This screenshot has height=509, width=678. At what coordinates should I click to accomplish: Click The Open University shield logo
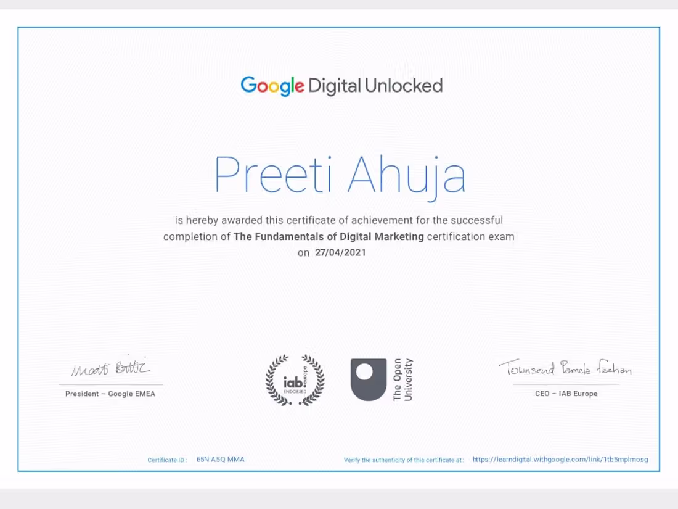369,379
